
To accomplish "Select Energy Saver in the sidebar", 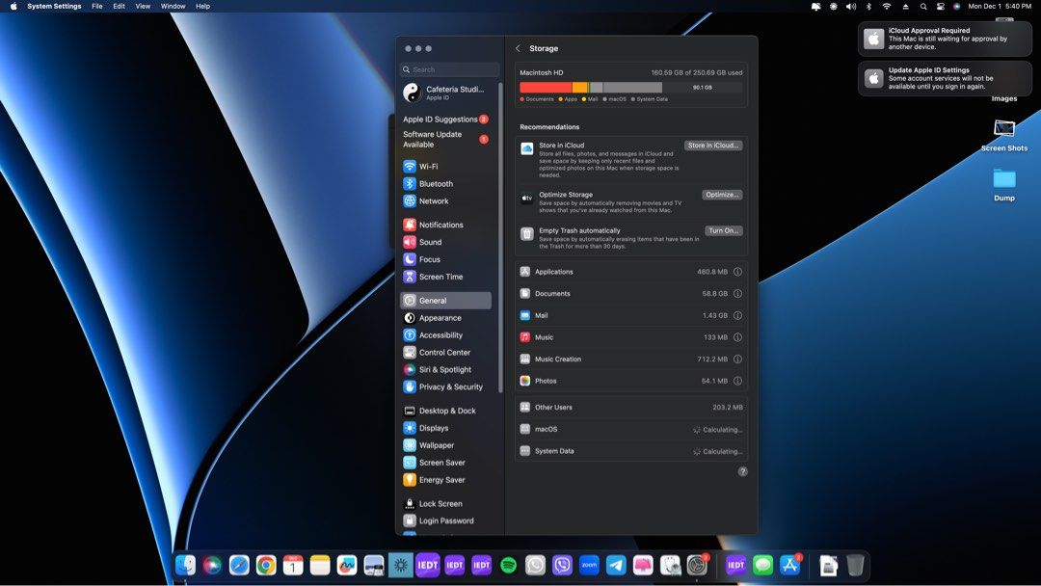I will tap(446, 480).
